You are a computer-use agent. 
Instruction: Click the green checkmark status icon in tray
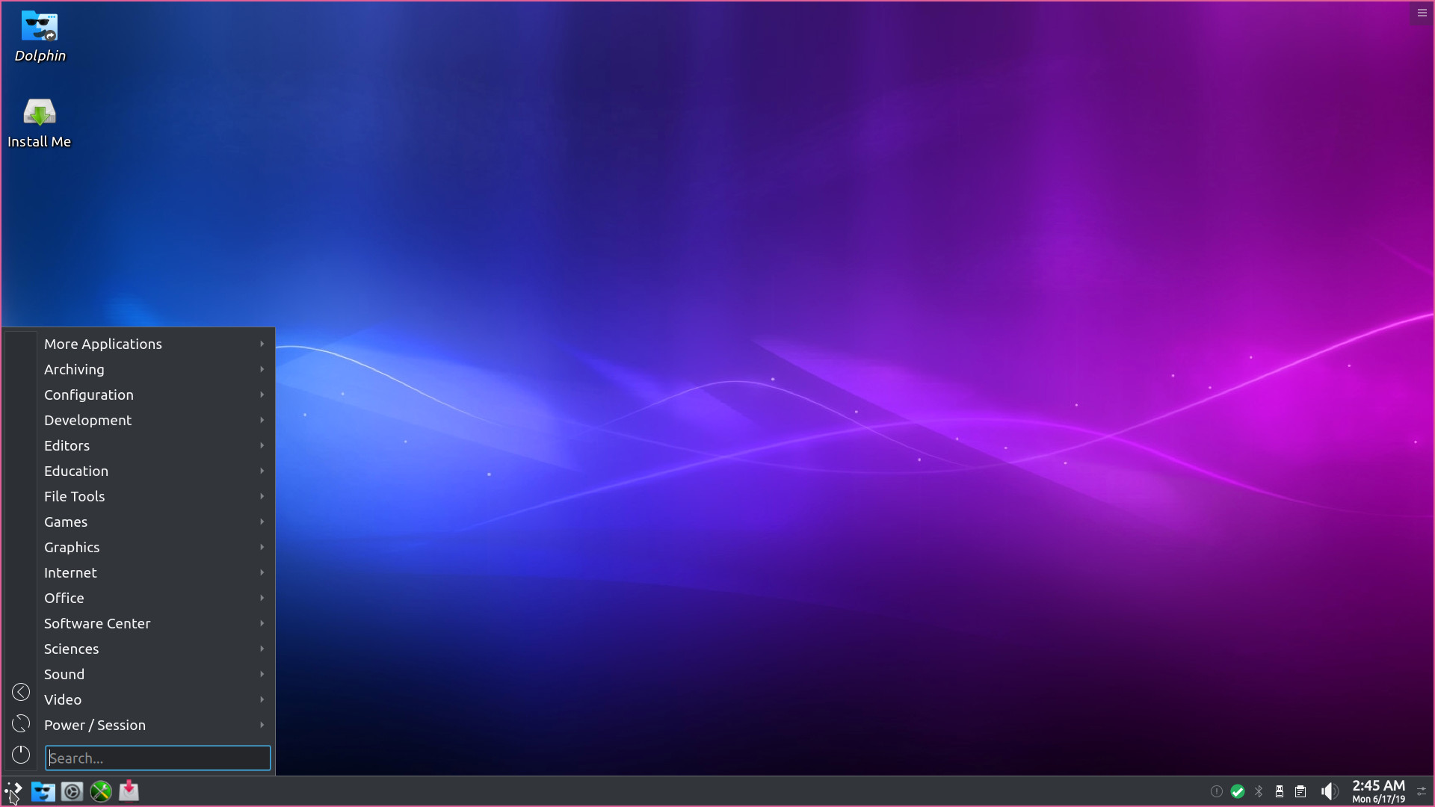(1238, 791)
